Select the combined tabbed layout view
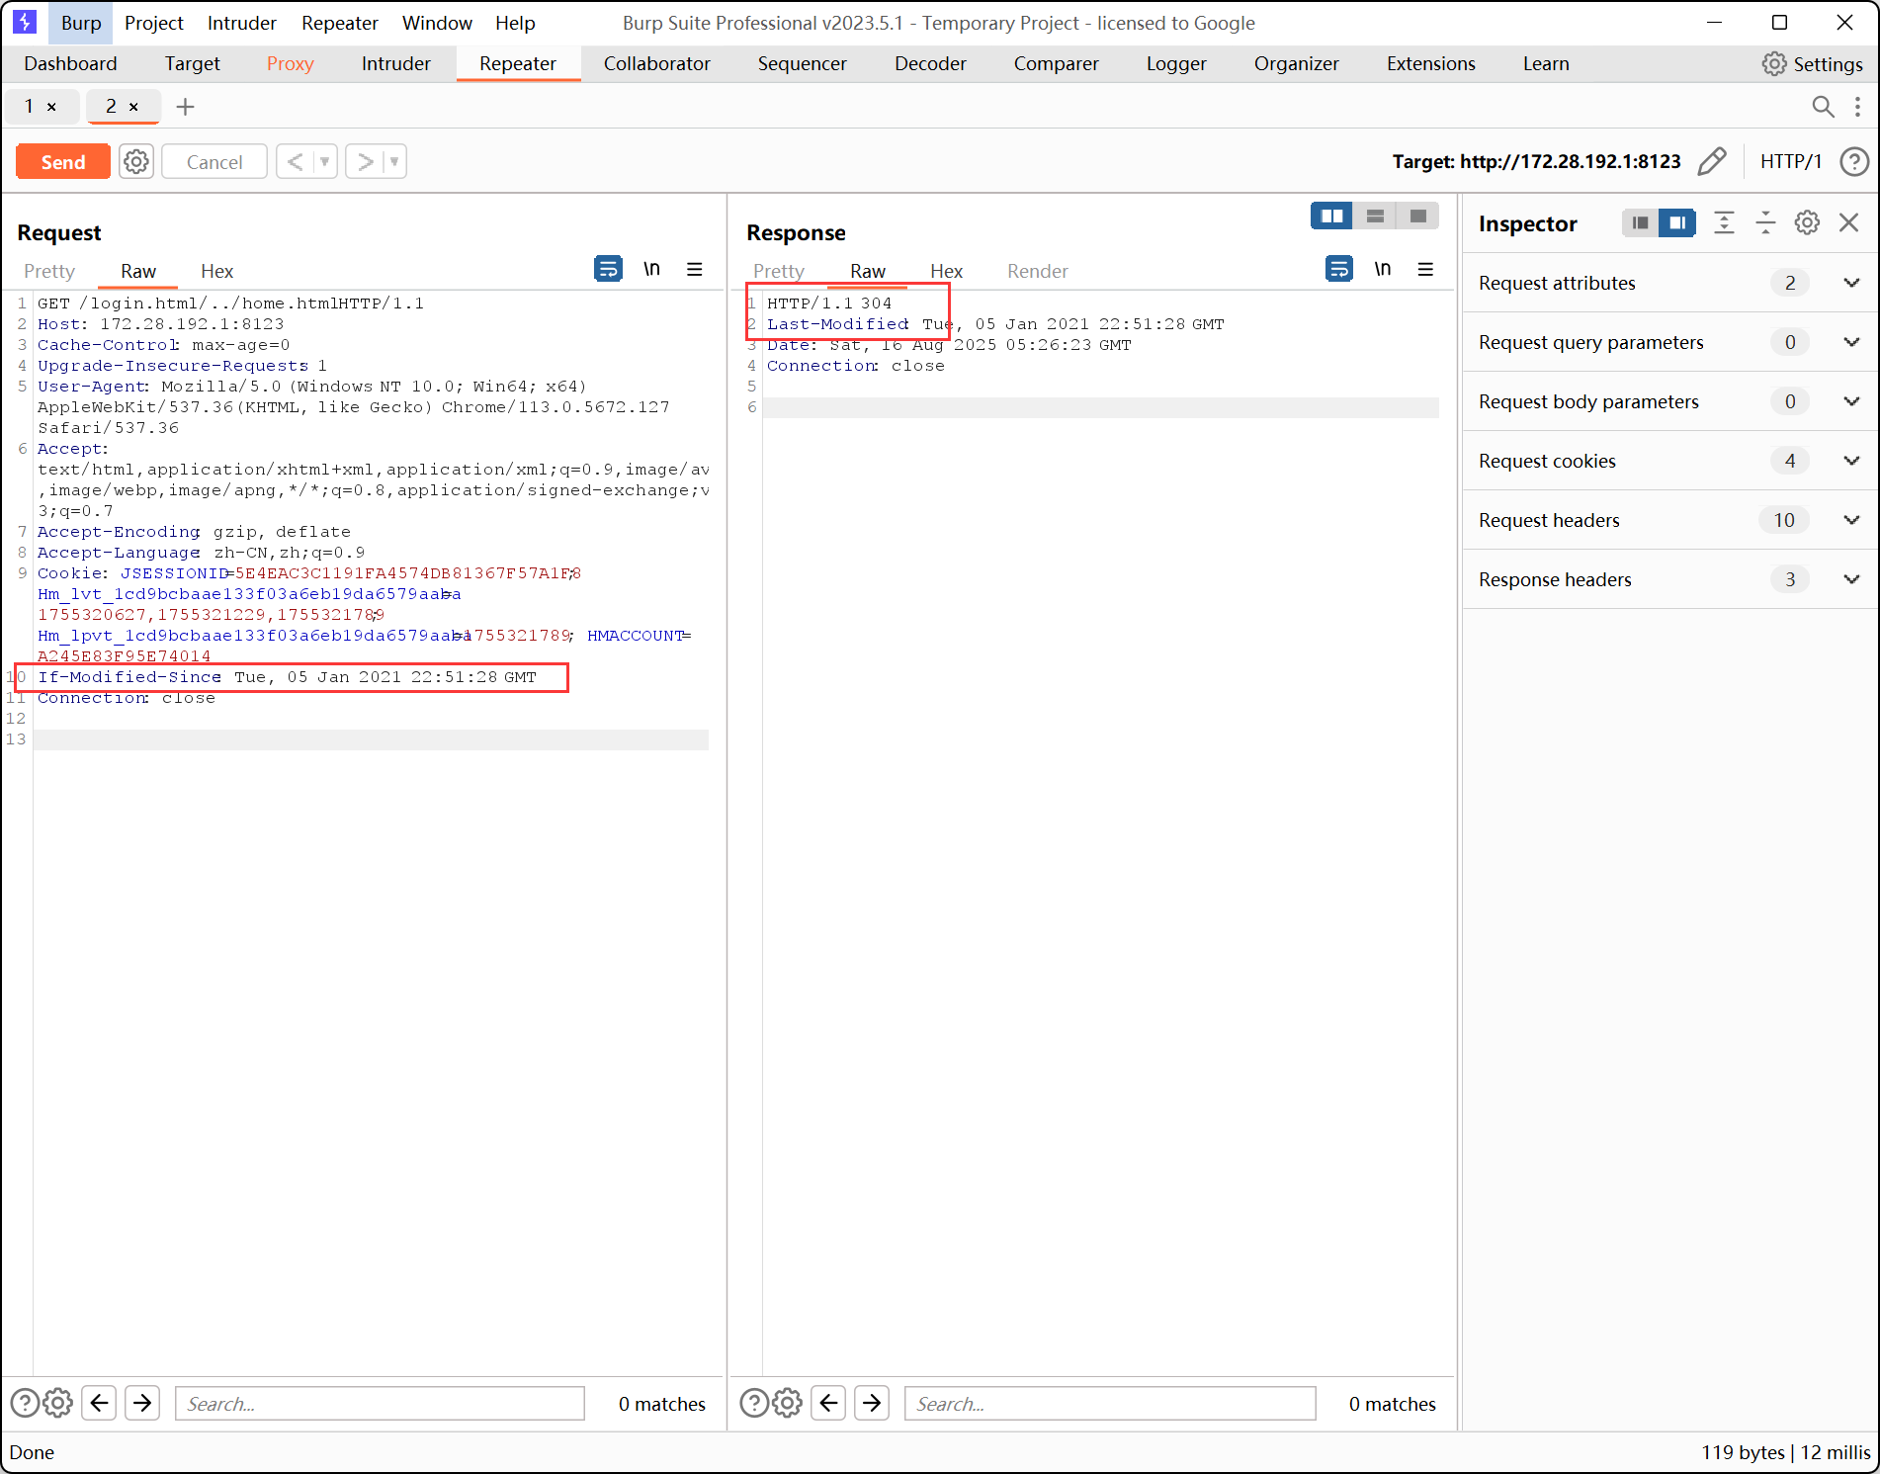Screen dimensions: 1880x1474 1418,216
